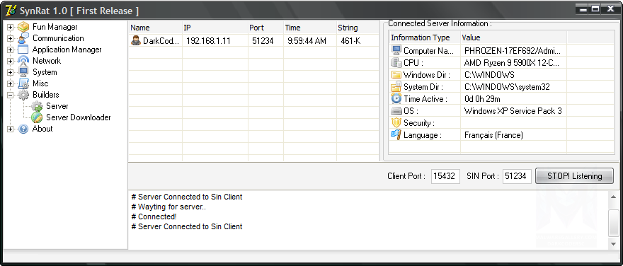Click the Value column header
Screen dimensions: 623x266
pyautogui.click(x=513, y=37)
